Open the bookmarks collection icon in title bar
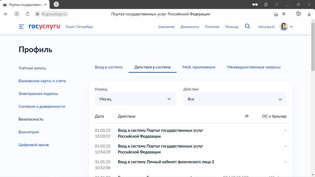Screen dimensions: 315x177 tap(266, 4)
